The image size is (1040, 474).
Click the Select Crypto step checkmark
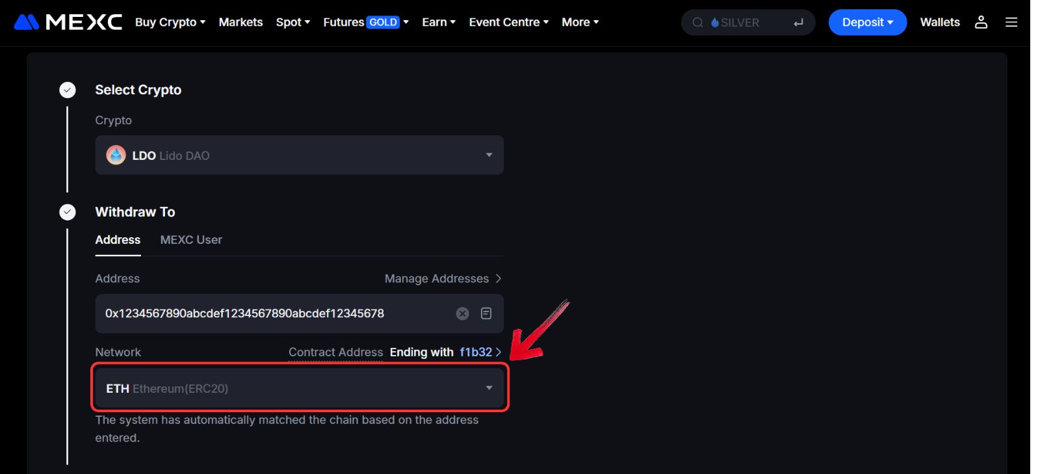68,90
